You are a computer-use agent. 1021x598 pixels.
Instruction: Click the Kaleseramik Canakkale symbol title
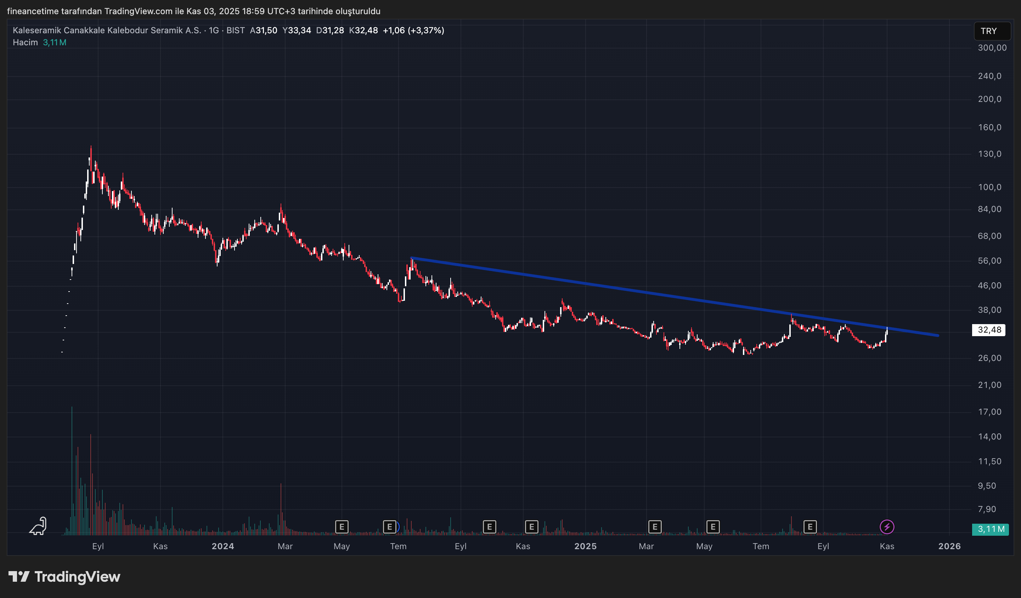pyautogui.click(x=107, y=30)
